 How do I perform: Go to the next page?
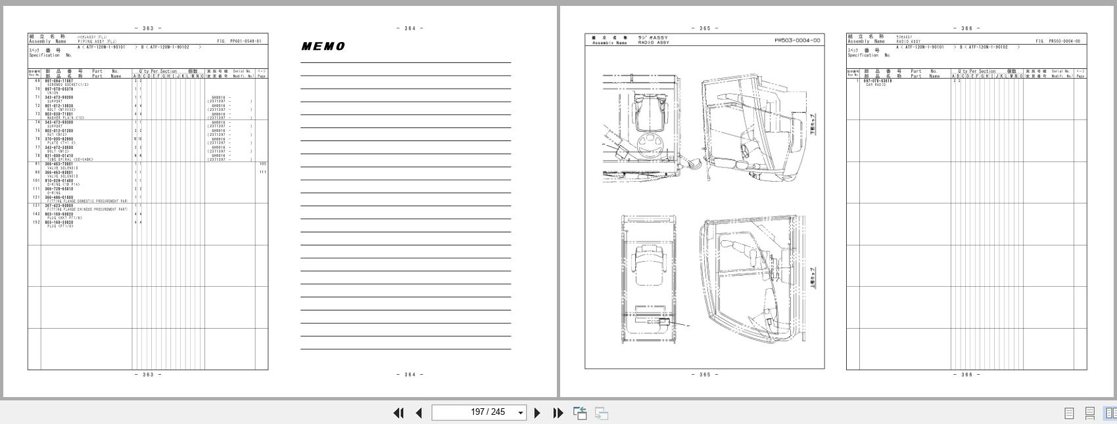tap(537, 413)
